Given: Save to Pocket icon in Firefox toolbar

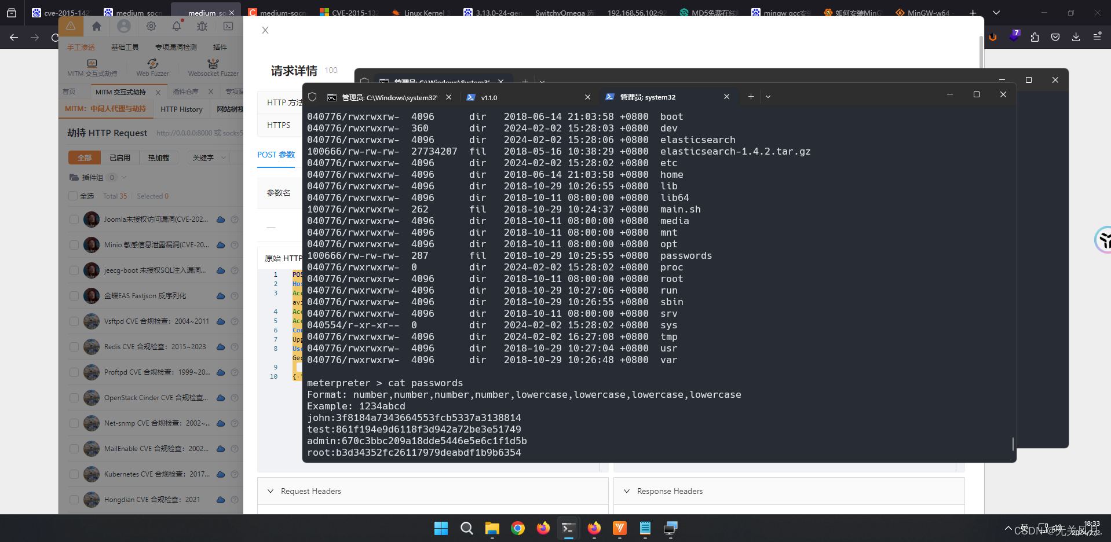Looking at the screenshot, I should pos(1055,37).
